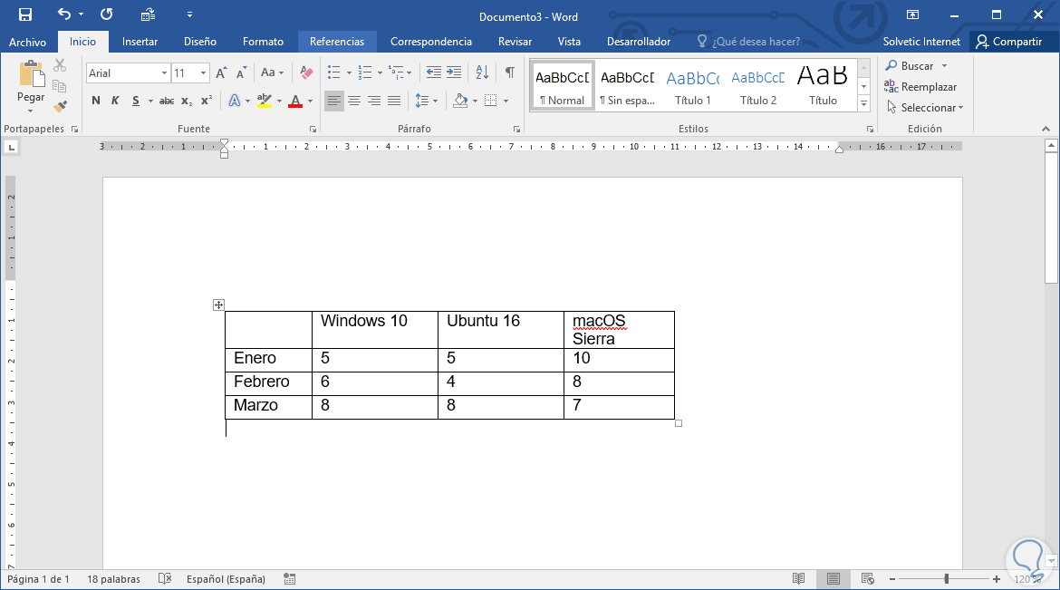Sort text with the A-Z icon

tap(482, 73)
